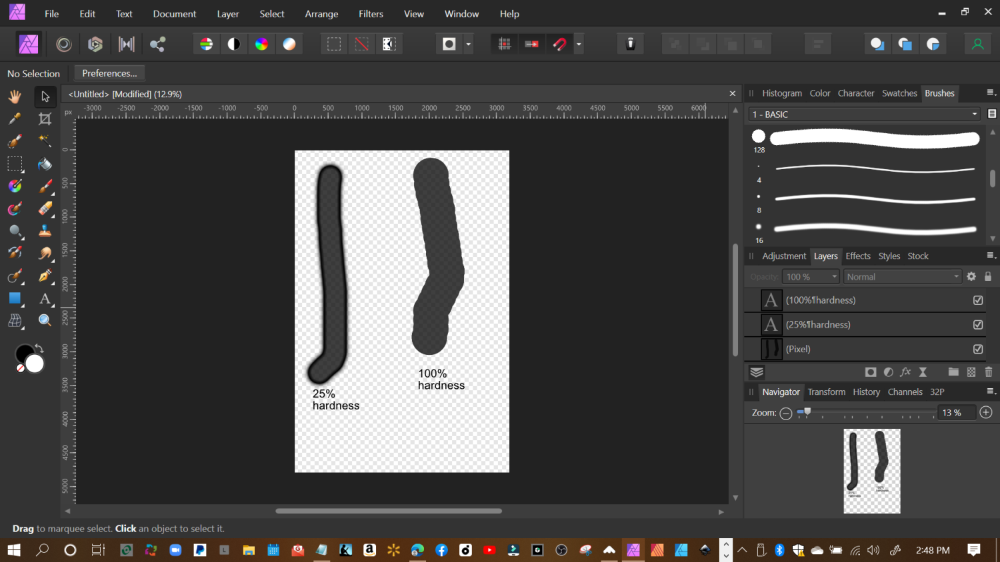Pick the Flood Fill bucket tool
The height and width of the screenshot is (562, 1000).
coord(45,164)
